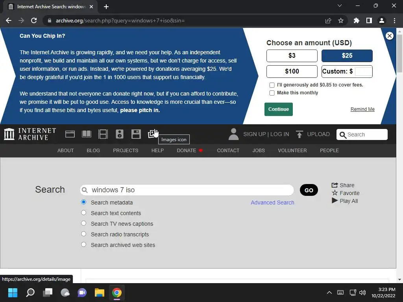Click the Upload arrow icon

299,134
